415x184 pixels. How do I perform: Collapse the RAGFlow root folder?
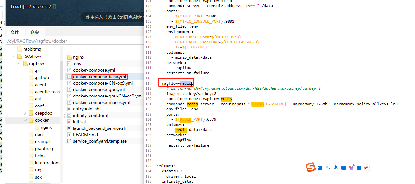[14, 56]
